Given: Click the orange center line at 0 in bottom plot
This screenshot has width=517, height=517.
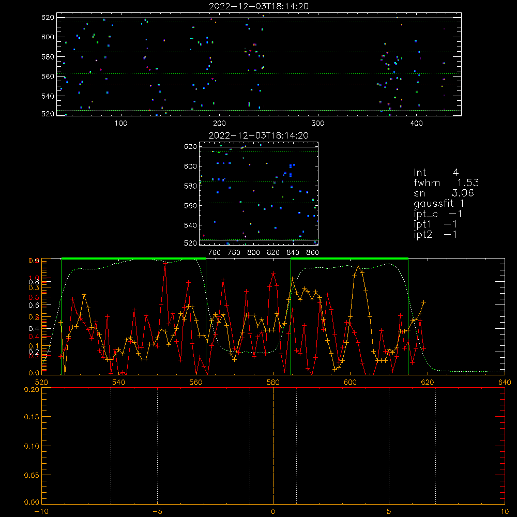Looking at the screenshot, I should pyautogui.click(x=273, y=446).
